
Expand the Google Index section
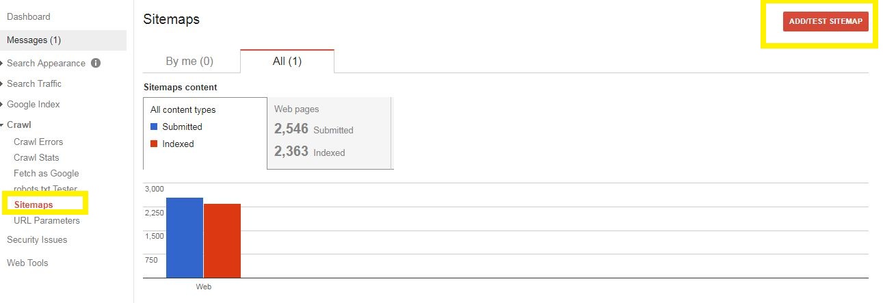click(x=34, y=104)
